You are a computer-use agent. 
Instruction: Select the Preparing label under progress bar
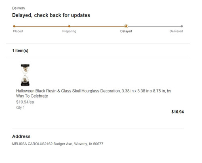click(x=69, y=31)
